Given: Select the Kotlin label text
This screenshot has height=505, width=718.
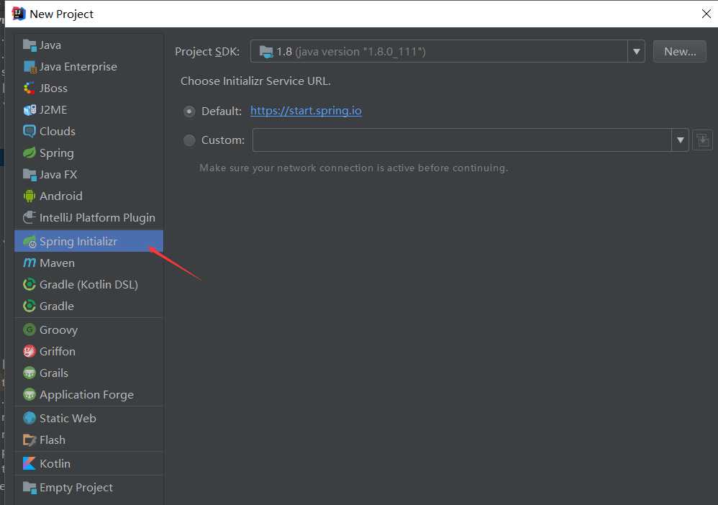Looking at the screenshot, I should (x=55, y=463).
